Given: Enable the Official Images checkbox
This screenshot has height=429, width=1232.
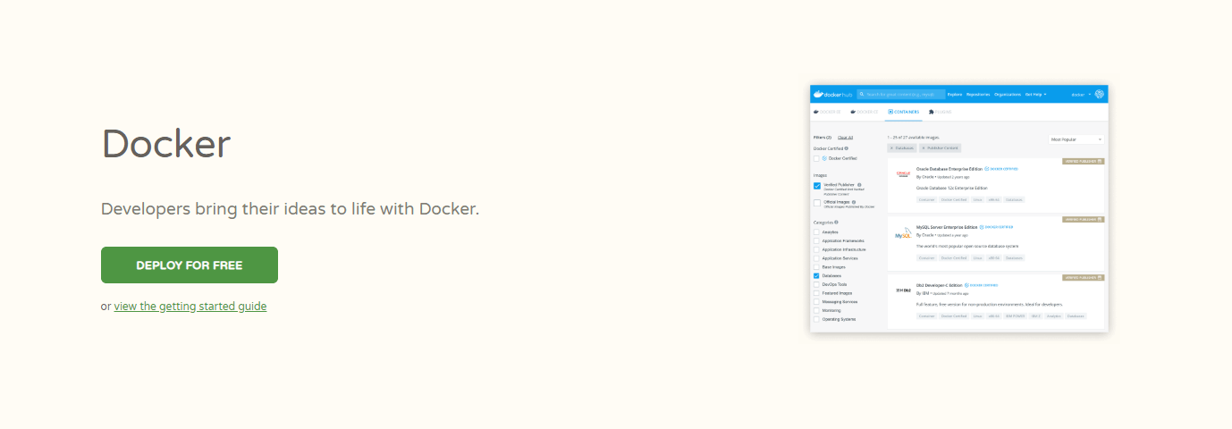Looking at the screenshot, I should click(817, 203).
